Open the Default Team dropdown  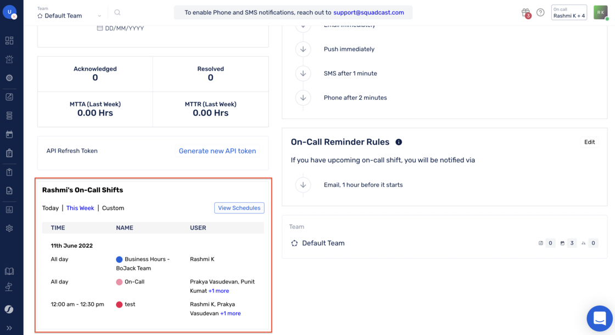point(69,16)
